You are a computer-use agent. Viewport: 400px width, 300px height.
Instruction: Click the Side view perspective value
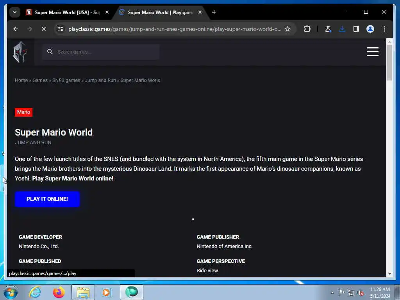click(207, 271)
